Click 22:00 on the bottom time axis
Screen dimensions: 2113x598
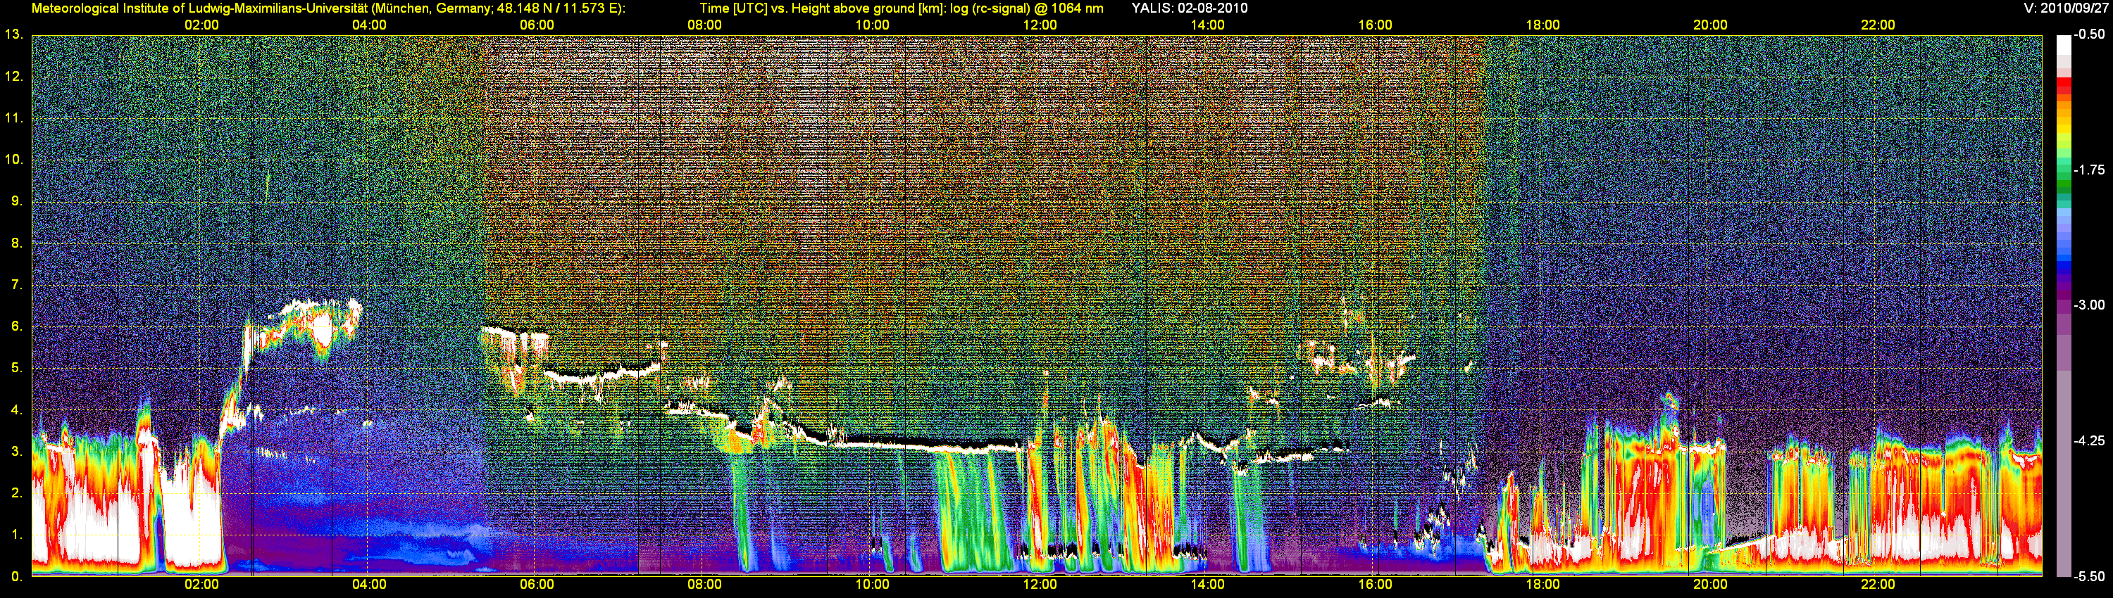[x=1878, y=585]
